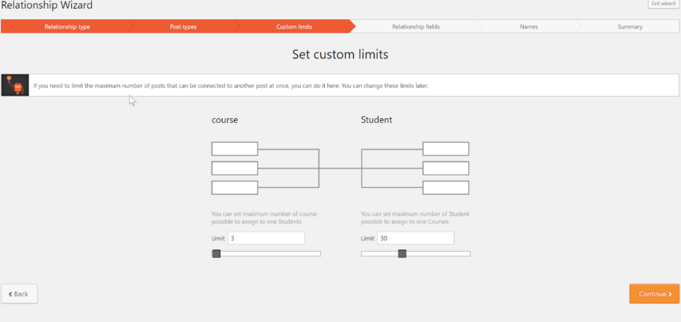681x322 pixels.
Task: Click the bottom Student diagram box
Action: click(446, 188)
